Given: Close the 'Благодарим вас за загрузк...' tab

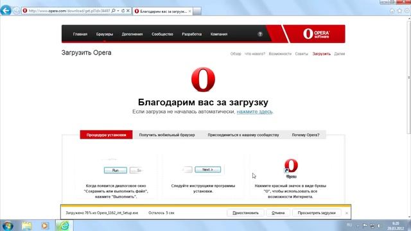Looking at the screenshot, I should (190, 12).
